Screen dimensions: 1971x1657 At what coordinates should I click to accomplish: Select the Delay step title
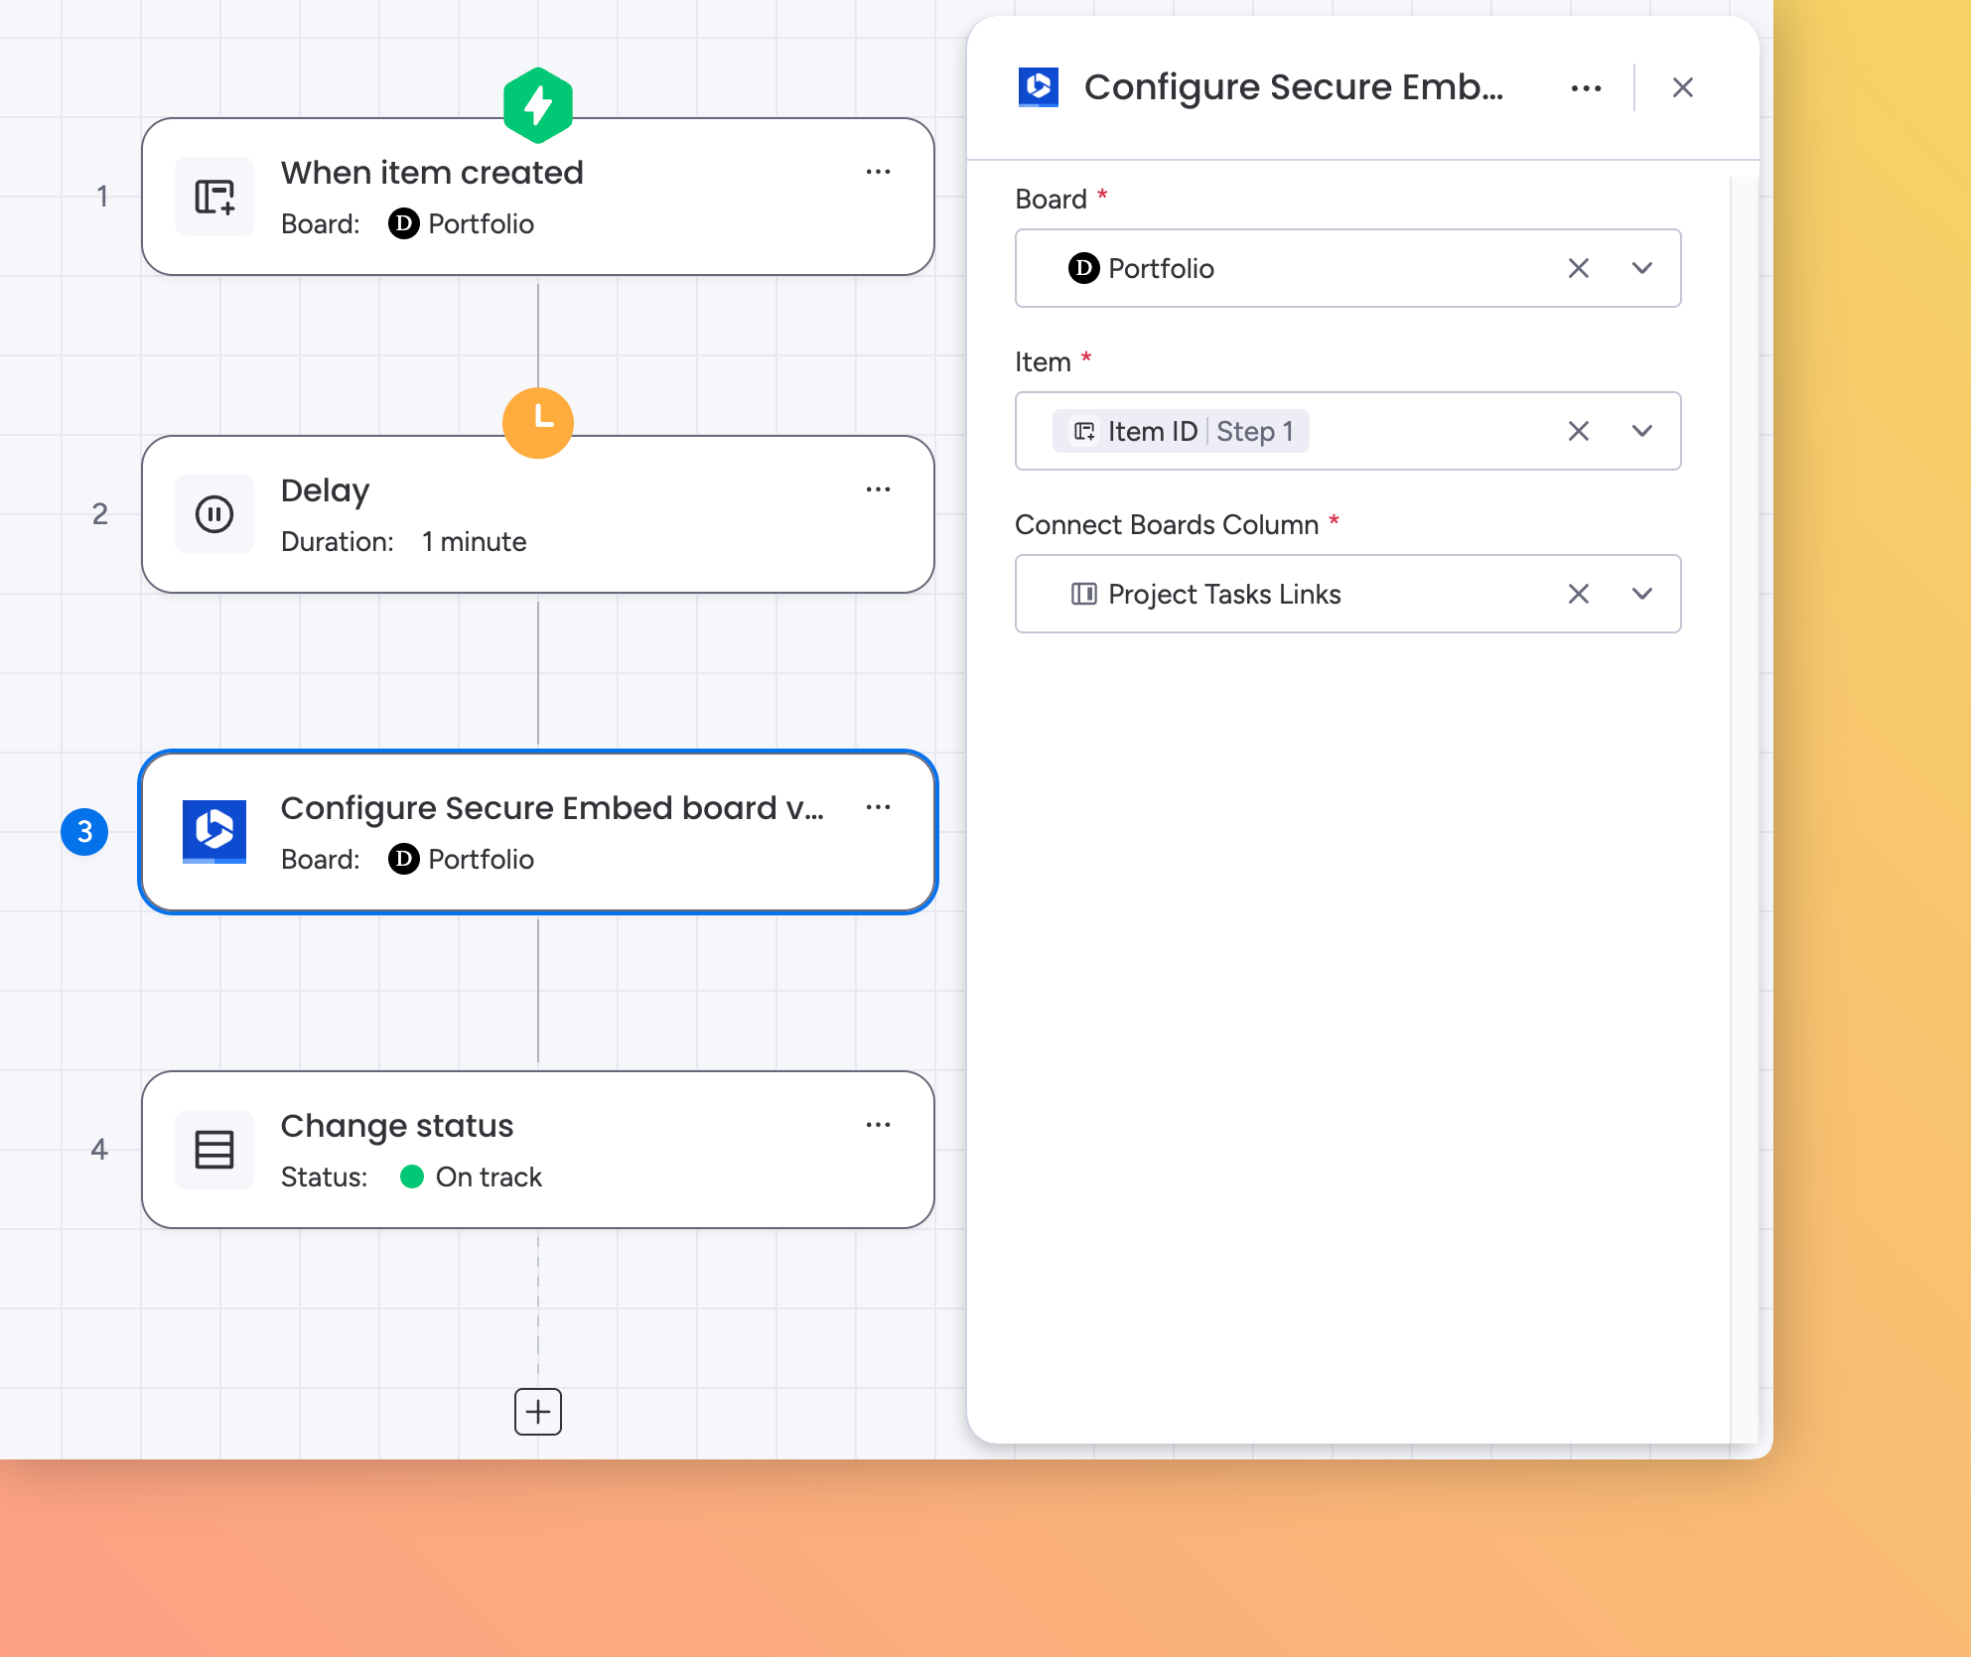pyautogui.click(x=325, y=490)
